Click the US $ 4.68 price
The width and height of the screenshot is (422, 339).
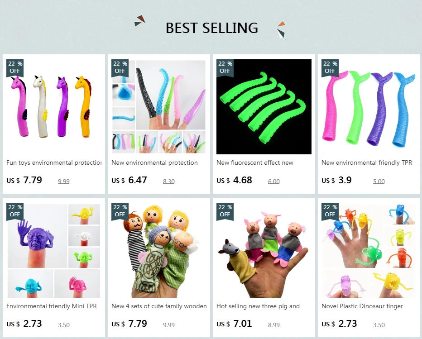pos(234,180)
